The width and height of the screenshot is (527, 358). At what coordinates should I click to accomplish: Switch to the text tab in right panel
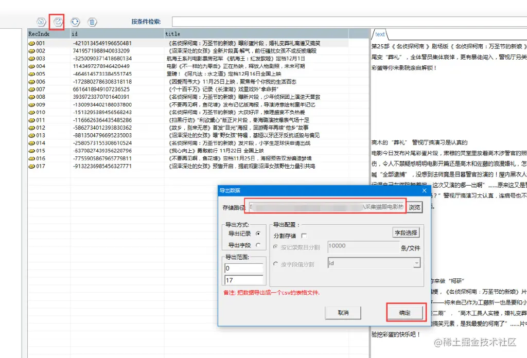click(x=380, y=34)
